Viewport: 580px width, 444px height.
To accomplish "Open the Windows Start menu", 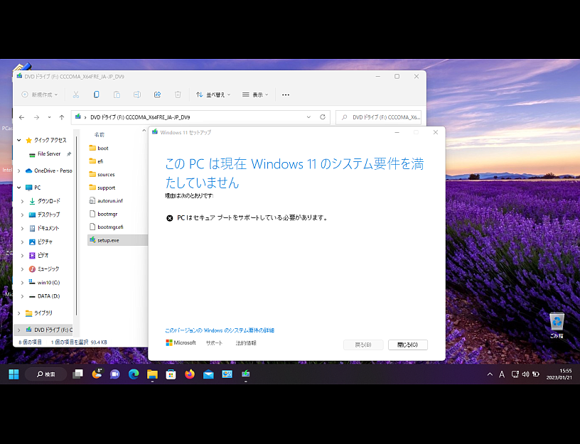I will coord(14,374).
